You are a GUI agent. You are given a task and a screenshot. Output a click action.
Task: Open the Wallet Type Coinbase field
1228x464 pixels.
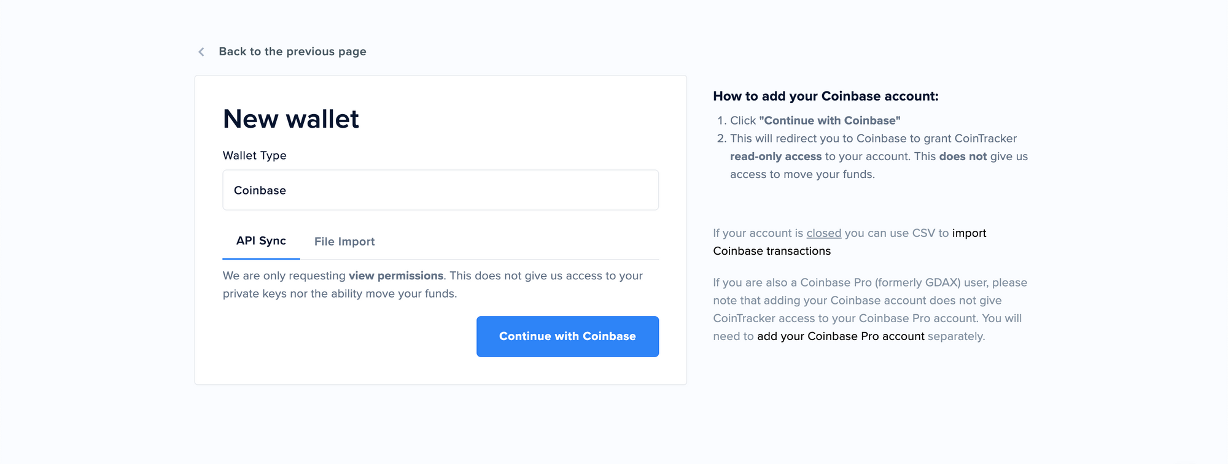pos(440,190)
